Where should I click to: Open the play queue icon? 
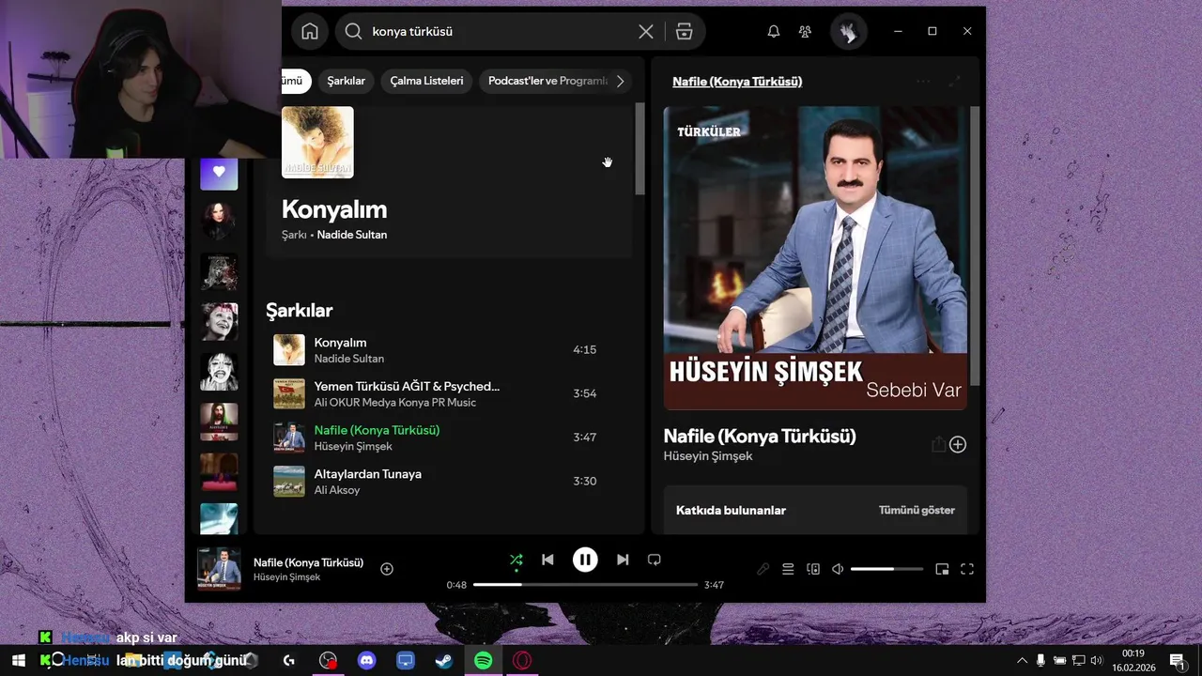pyautogui.click(x=788, y=569)
